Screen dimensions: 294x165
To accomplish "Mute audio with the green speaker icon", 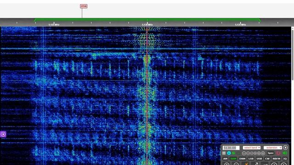I will click(285, 153).
